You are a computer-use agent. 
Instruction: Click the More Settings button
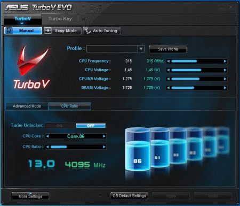[30, 196]
